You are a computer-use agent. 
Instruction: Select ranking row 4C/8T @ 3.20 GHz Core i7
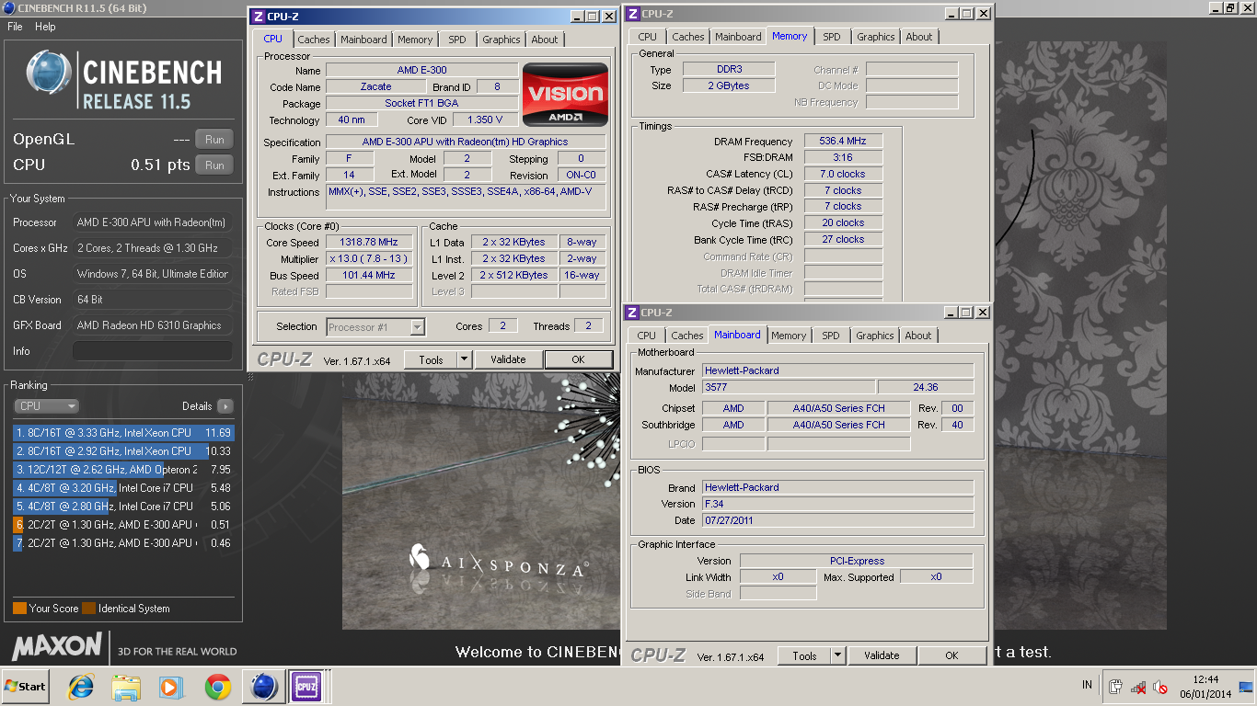[123, 488]
